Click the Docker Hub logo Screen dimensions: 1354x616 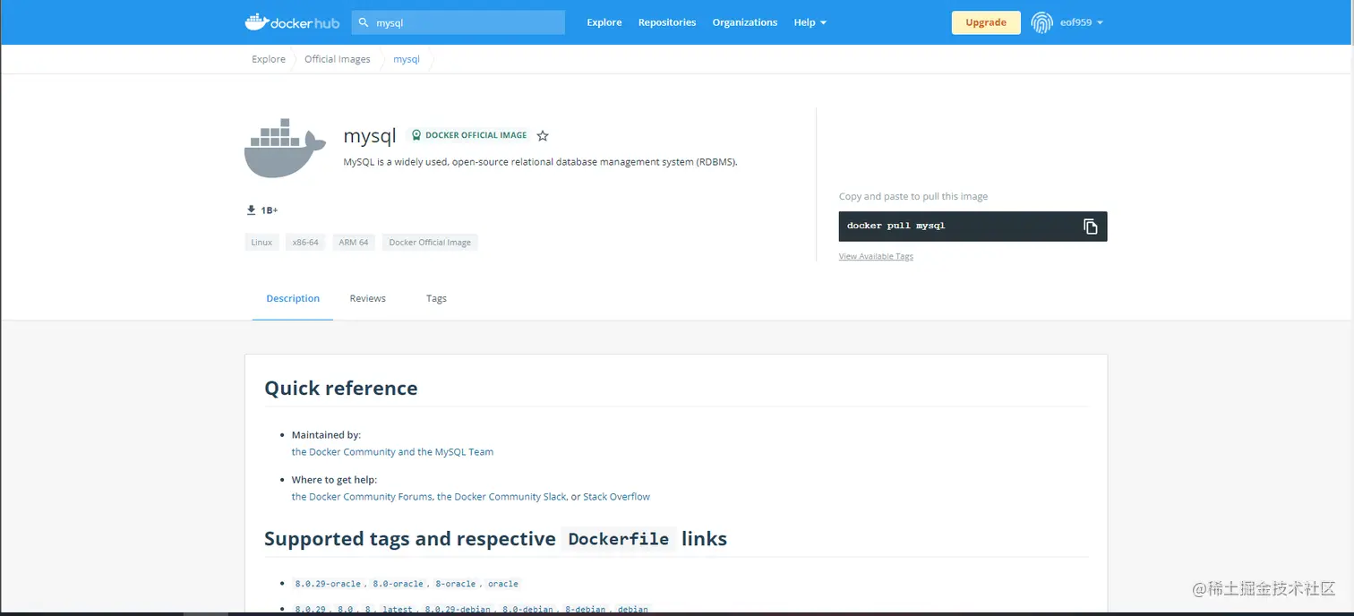[x=292, y=22]
